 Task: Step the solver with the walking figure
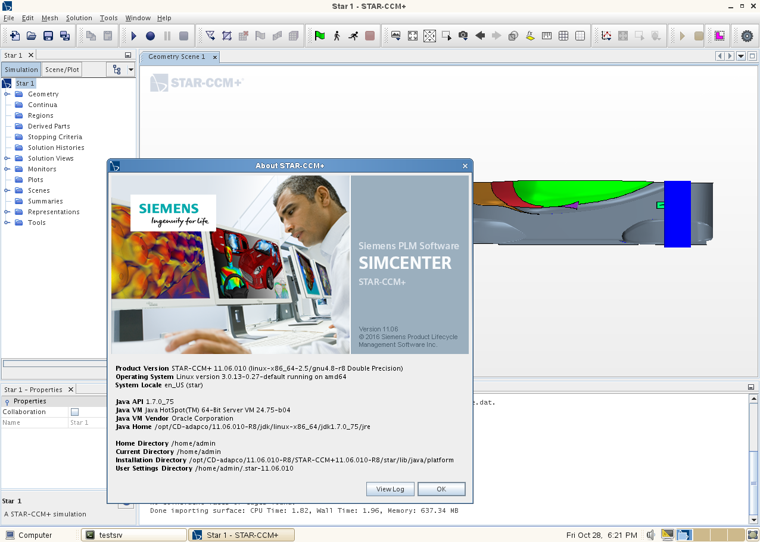click(x=337, y=36)
